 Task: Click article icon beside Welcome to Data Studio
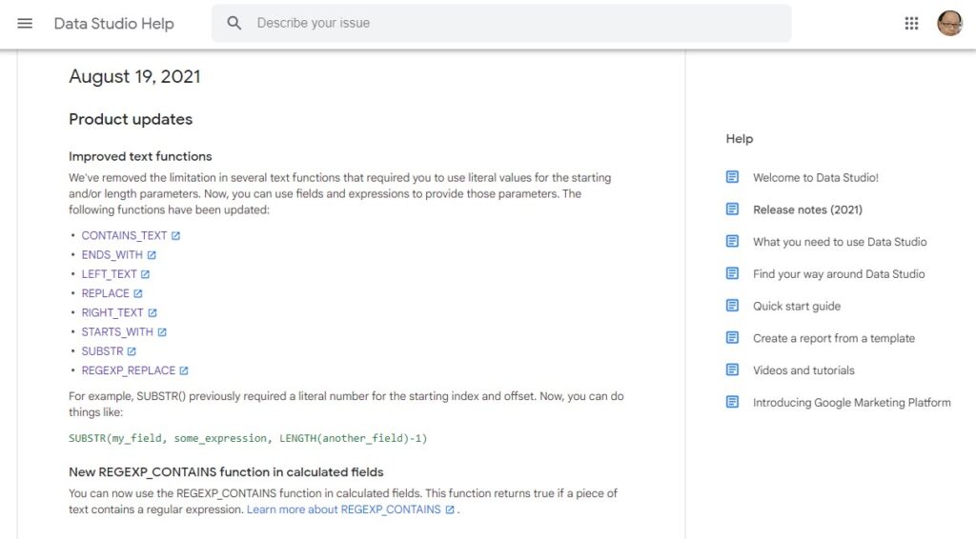[x=733, y=177]
